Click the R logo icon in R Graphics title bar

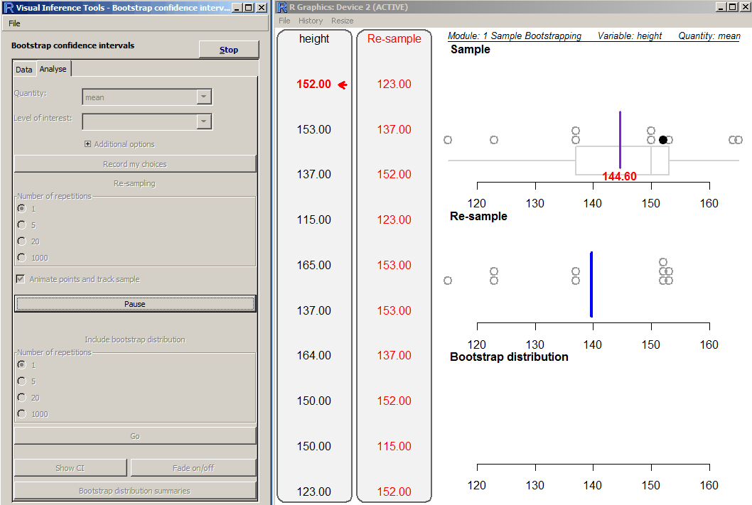(283, 8)
